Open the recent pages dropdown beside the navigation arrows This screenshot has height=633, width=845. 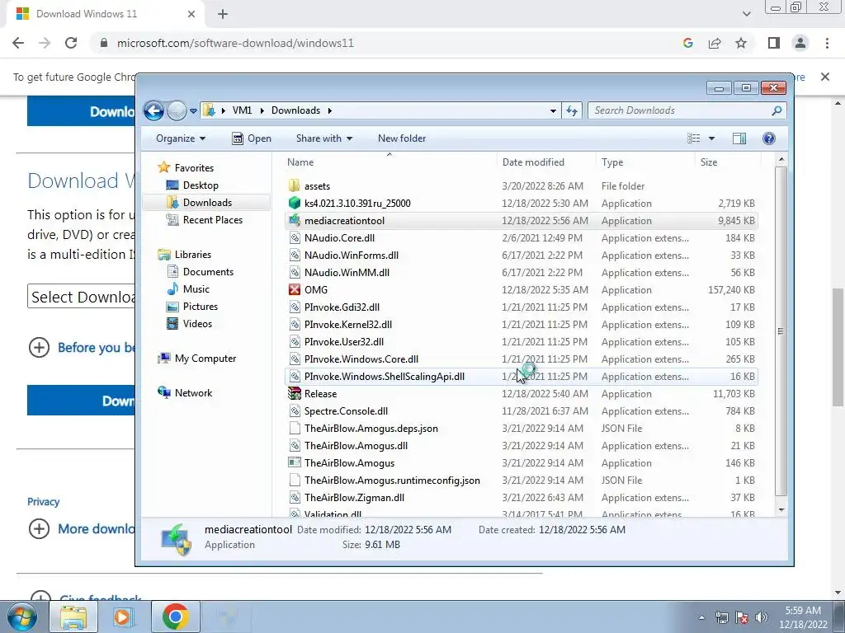click(193, 111)
